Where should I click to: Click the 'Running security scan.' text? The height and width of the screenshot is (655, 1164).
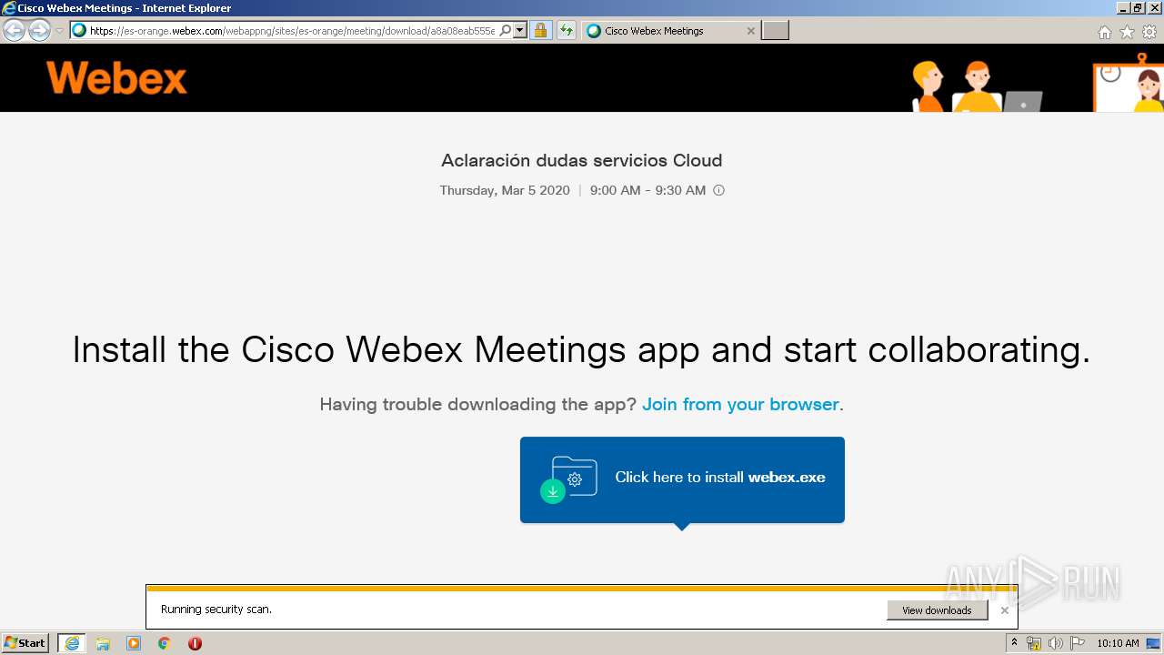click(x=216, y=610)
